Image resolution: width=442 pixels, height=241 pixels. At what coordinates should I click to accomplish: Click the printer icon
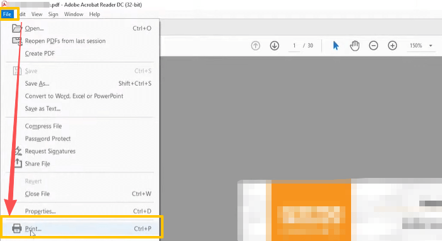tap(17, 228)
